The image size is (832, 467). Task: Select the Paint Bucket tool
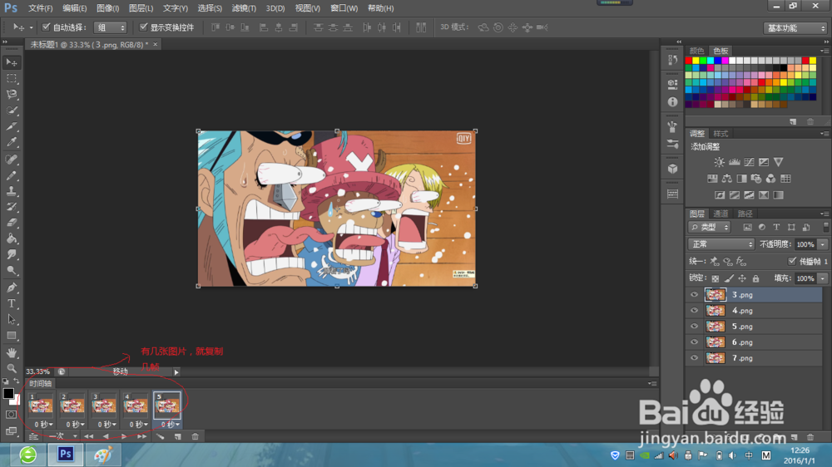[12, 238]
